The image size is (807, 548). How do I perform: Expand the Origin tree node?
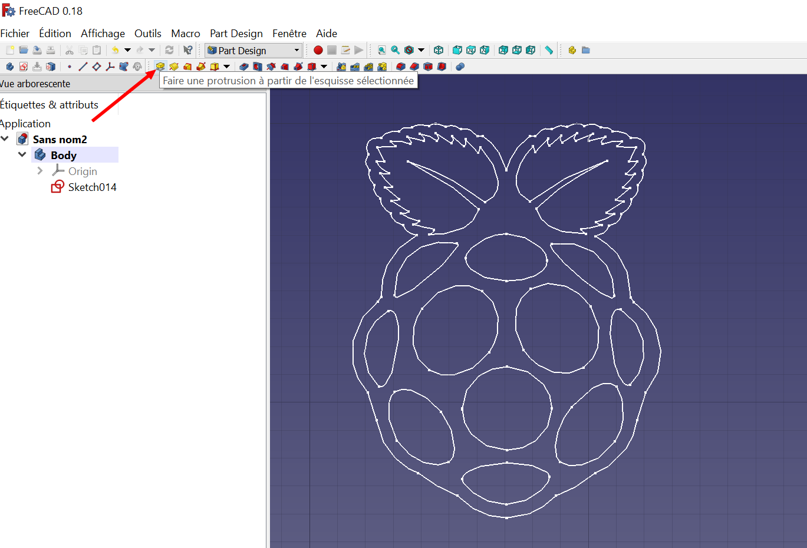(x=40, y=171)
